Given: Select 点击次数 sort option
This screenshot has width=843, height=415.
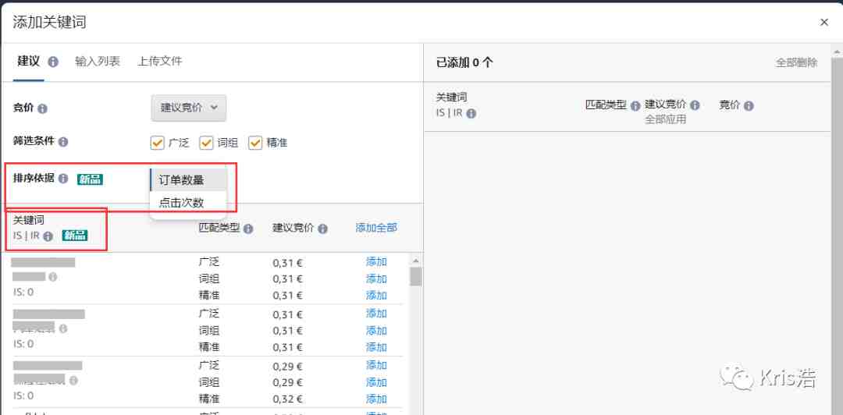Looking at the screenshot, I should point(188,203).
